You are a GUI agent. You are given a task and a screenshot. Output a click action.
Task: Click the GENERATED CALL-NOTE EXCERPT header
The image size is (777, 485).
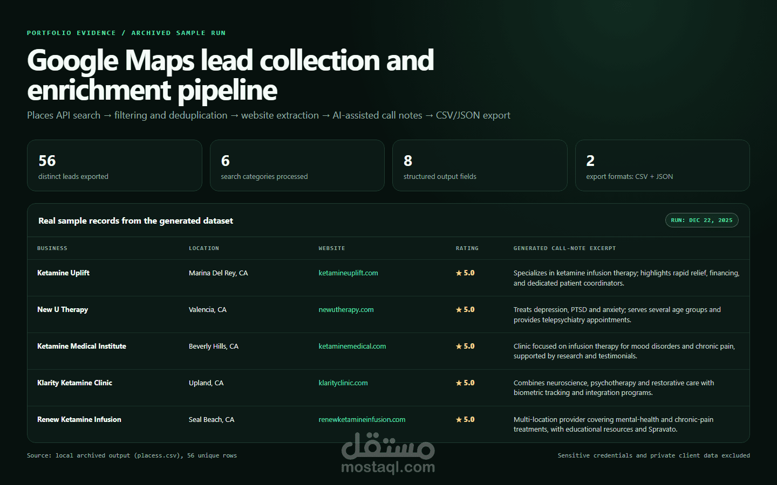(x=564, y=248)
